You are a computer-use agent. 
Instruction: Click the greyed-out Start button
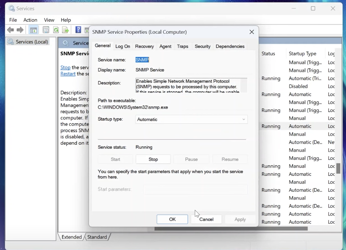[x=115, y=159]
